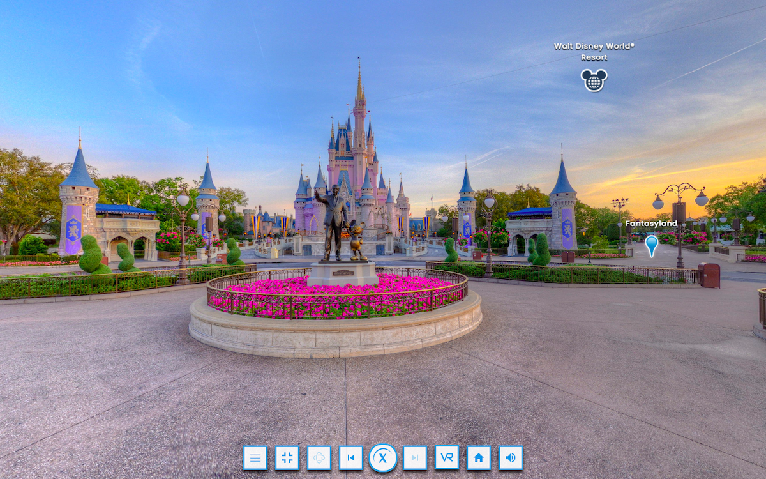The width and height of the screenshot is (766, 479).
Task: Open the hamburger menu in the toolbar
Action: click(x=255, y=458)
